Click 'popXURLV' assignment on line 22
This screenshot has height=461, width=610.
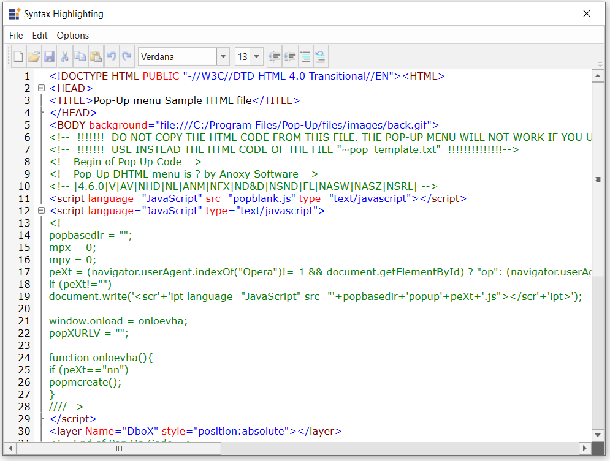89,333
